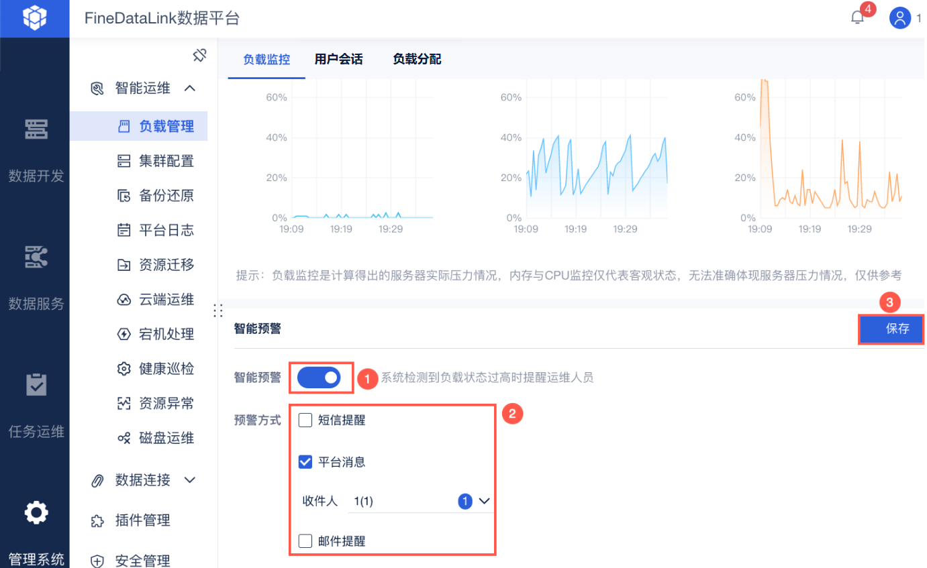
Task: Click the 磁盘运维 menu icon
Action: 124,438
